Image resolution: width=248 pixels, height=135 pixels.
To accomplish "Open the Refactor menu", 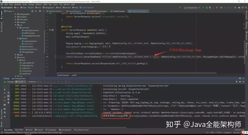I will pos(39,4).
